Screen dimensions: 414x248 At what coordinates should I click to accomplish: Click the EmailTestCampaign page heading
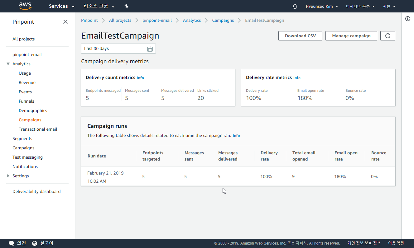120,36
